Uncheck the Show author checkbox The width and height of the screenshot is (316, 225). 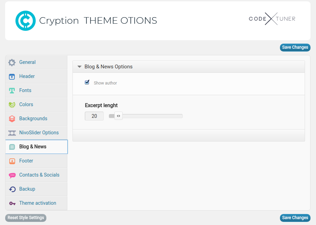pos(87,82)
